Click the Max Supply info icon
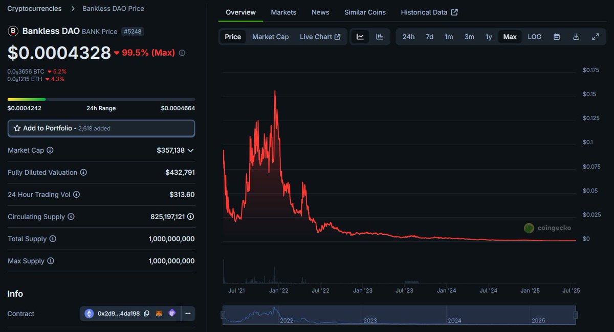This screenshot has height=332, width=614. click(x=51, y=261)
